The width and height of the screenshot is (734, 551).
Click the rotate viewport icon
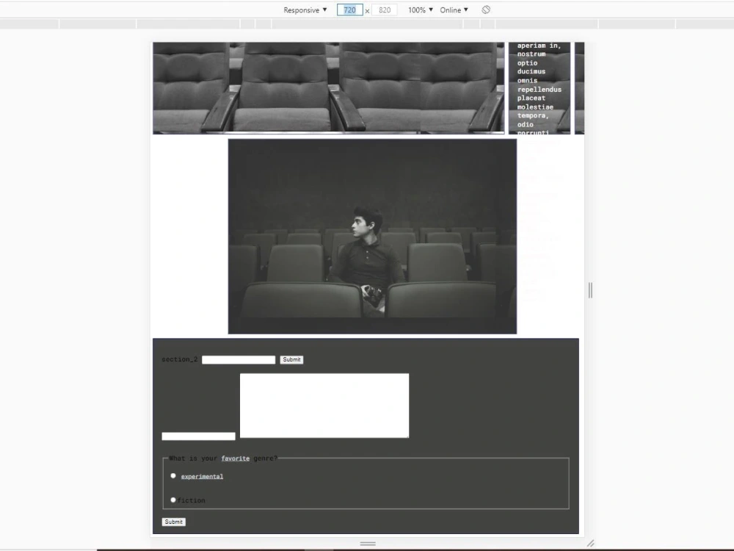click(486, 10)
